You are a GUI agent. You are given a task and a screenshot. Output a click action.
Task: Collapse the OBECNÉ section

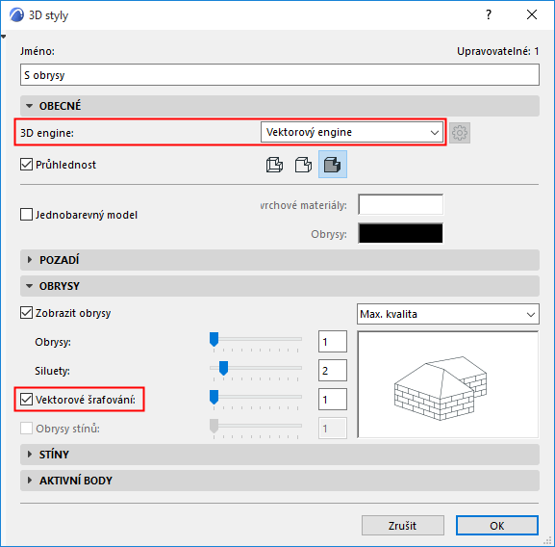click(x=280, y=106)
